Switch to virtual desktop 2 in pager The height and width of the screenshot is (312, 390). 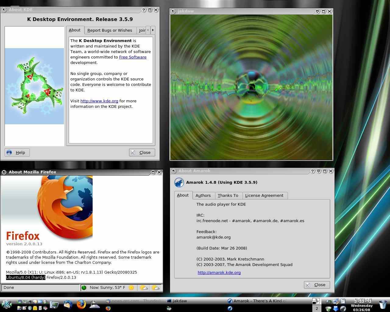point(317,308)
